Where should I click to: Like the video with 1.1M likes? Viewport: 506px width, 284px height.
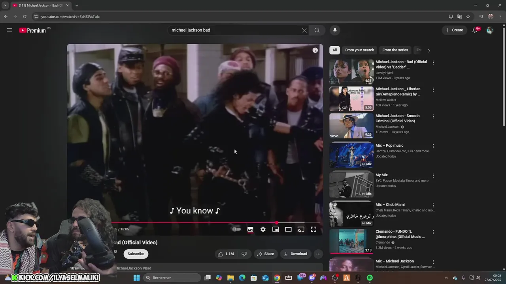pos(226,254)
